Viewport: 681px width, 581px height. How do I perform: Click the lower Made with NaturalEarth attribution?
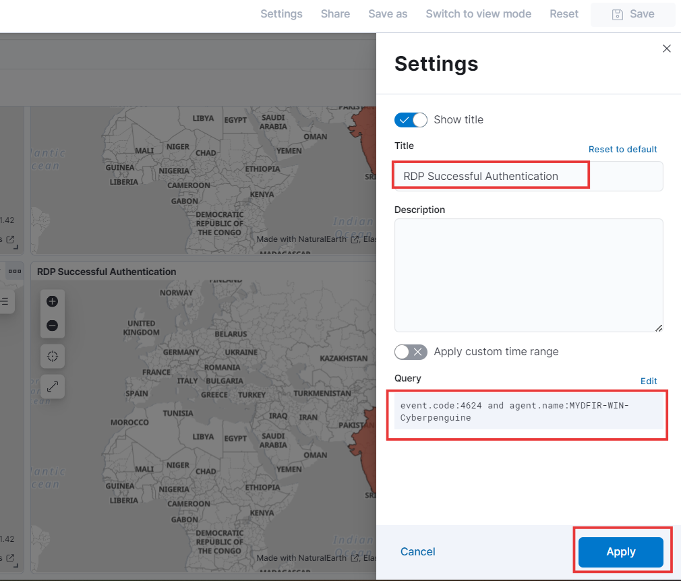(x=301, y=558)
